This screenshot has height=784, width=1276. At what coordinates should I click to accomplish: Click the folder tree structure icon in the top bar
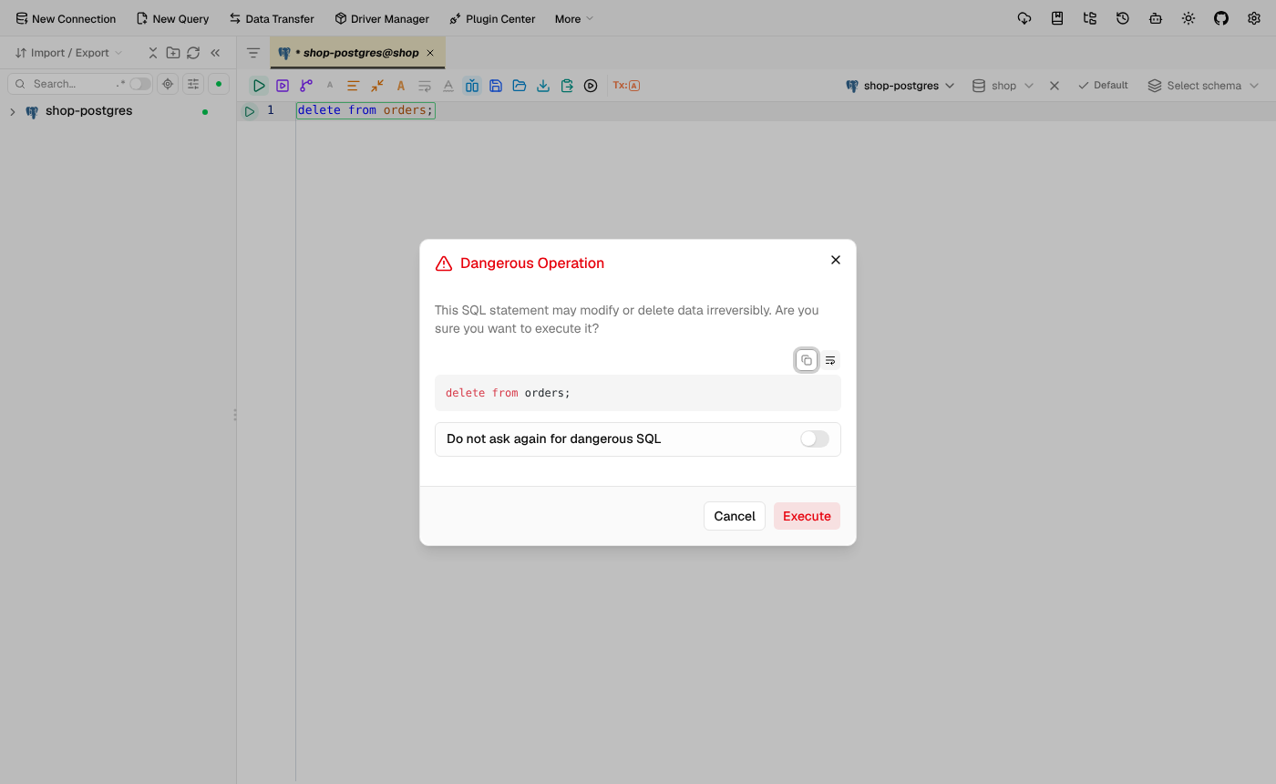tap(1090, 18)
